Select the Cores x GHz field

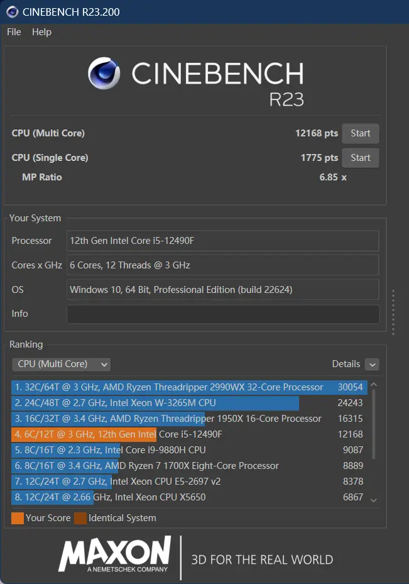223,265
